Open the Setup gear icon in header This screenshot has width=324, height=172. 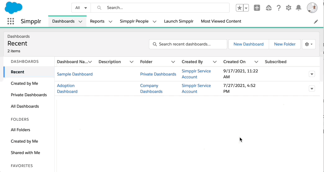[x=289, y=8]
